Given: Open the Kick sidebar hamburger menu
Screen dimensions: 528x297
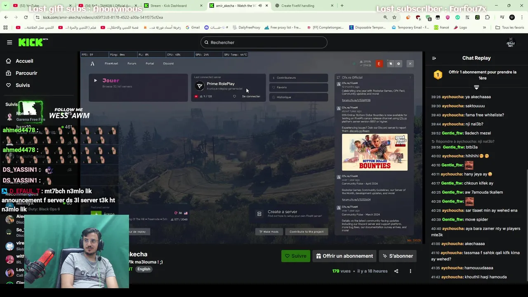Looking at the screenshot, I should coord(9,42).
